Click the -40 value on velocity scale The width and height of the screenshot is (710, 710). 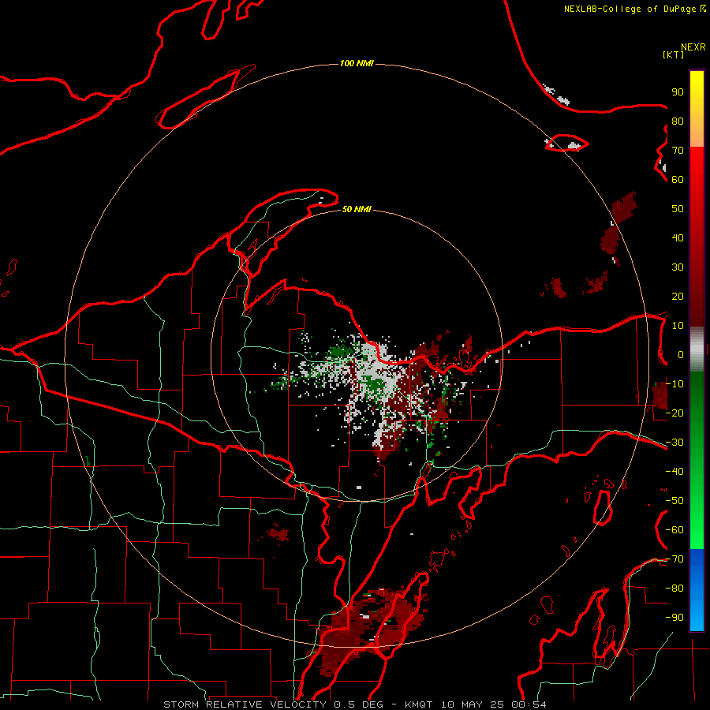tap(674, 472)
